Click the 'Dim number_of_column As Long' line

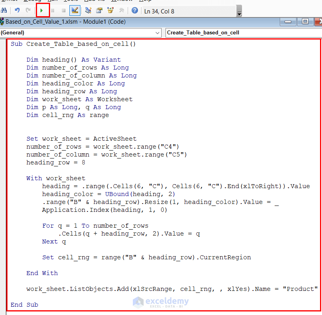(x=82, y=75)
